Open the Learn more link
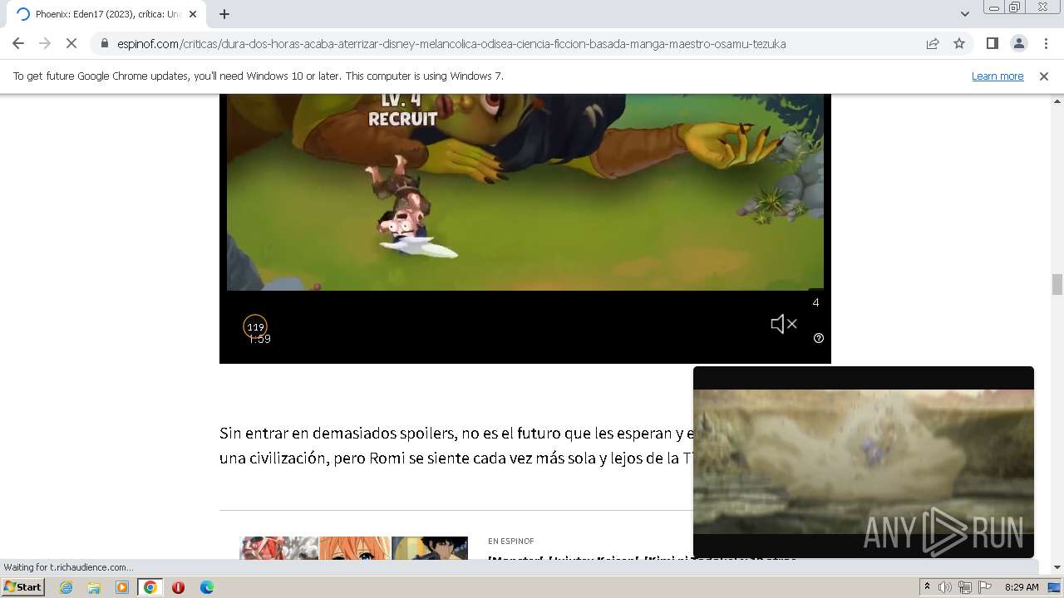The height and width of the screenshot is (598, 1064). click(997, 76)
